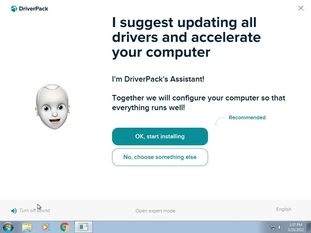Select the DriverPack taskbar window button
Screen dimensions: 311x233
83,227
